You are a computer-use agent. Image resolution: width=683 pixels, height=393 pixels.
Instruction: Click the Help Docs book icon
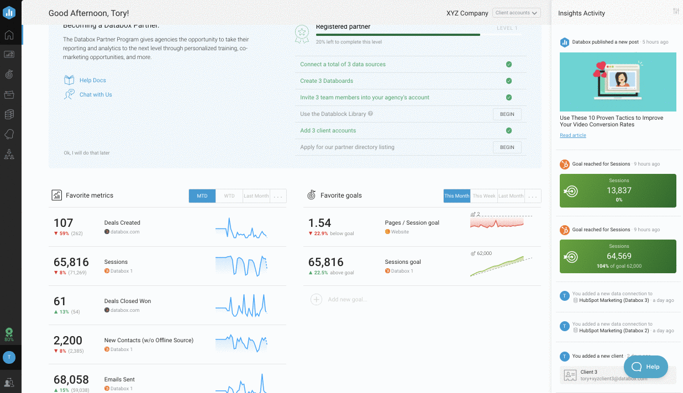click(69, 80)
